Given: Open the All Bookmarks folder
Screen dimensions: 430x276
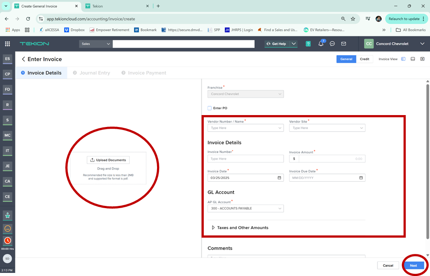Looking at the screenshot, I should [x=411, y=30].
